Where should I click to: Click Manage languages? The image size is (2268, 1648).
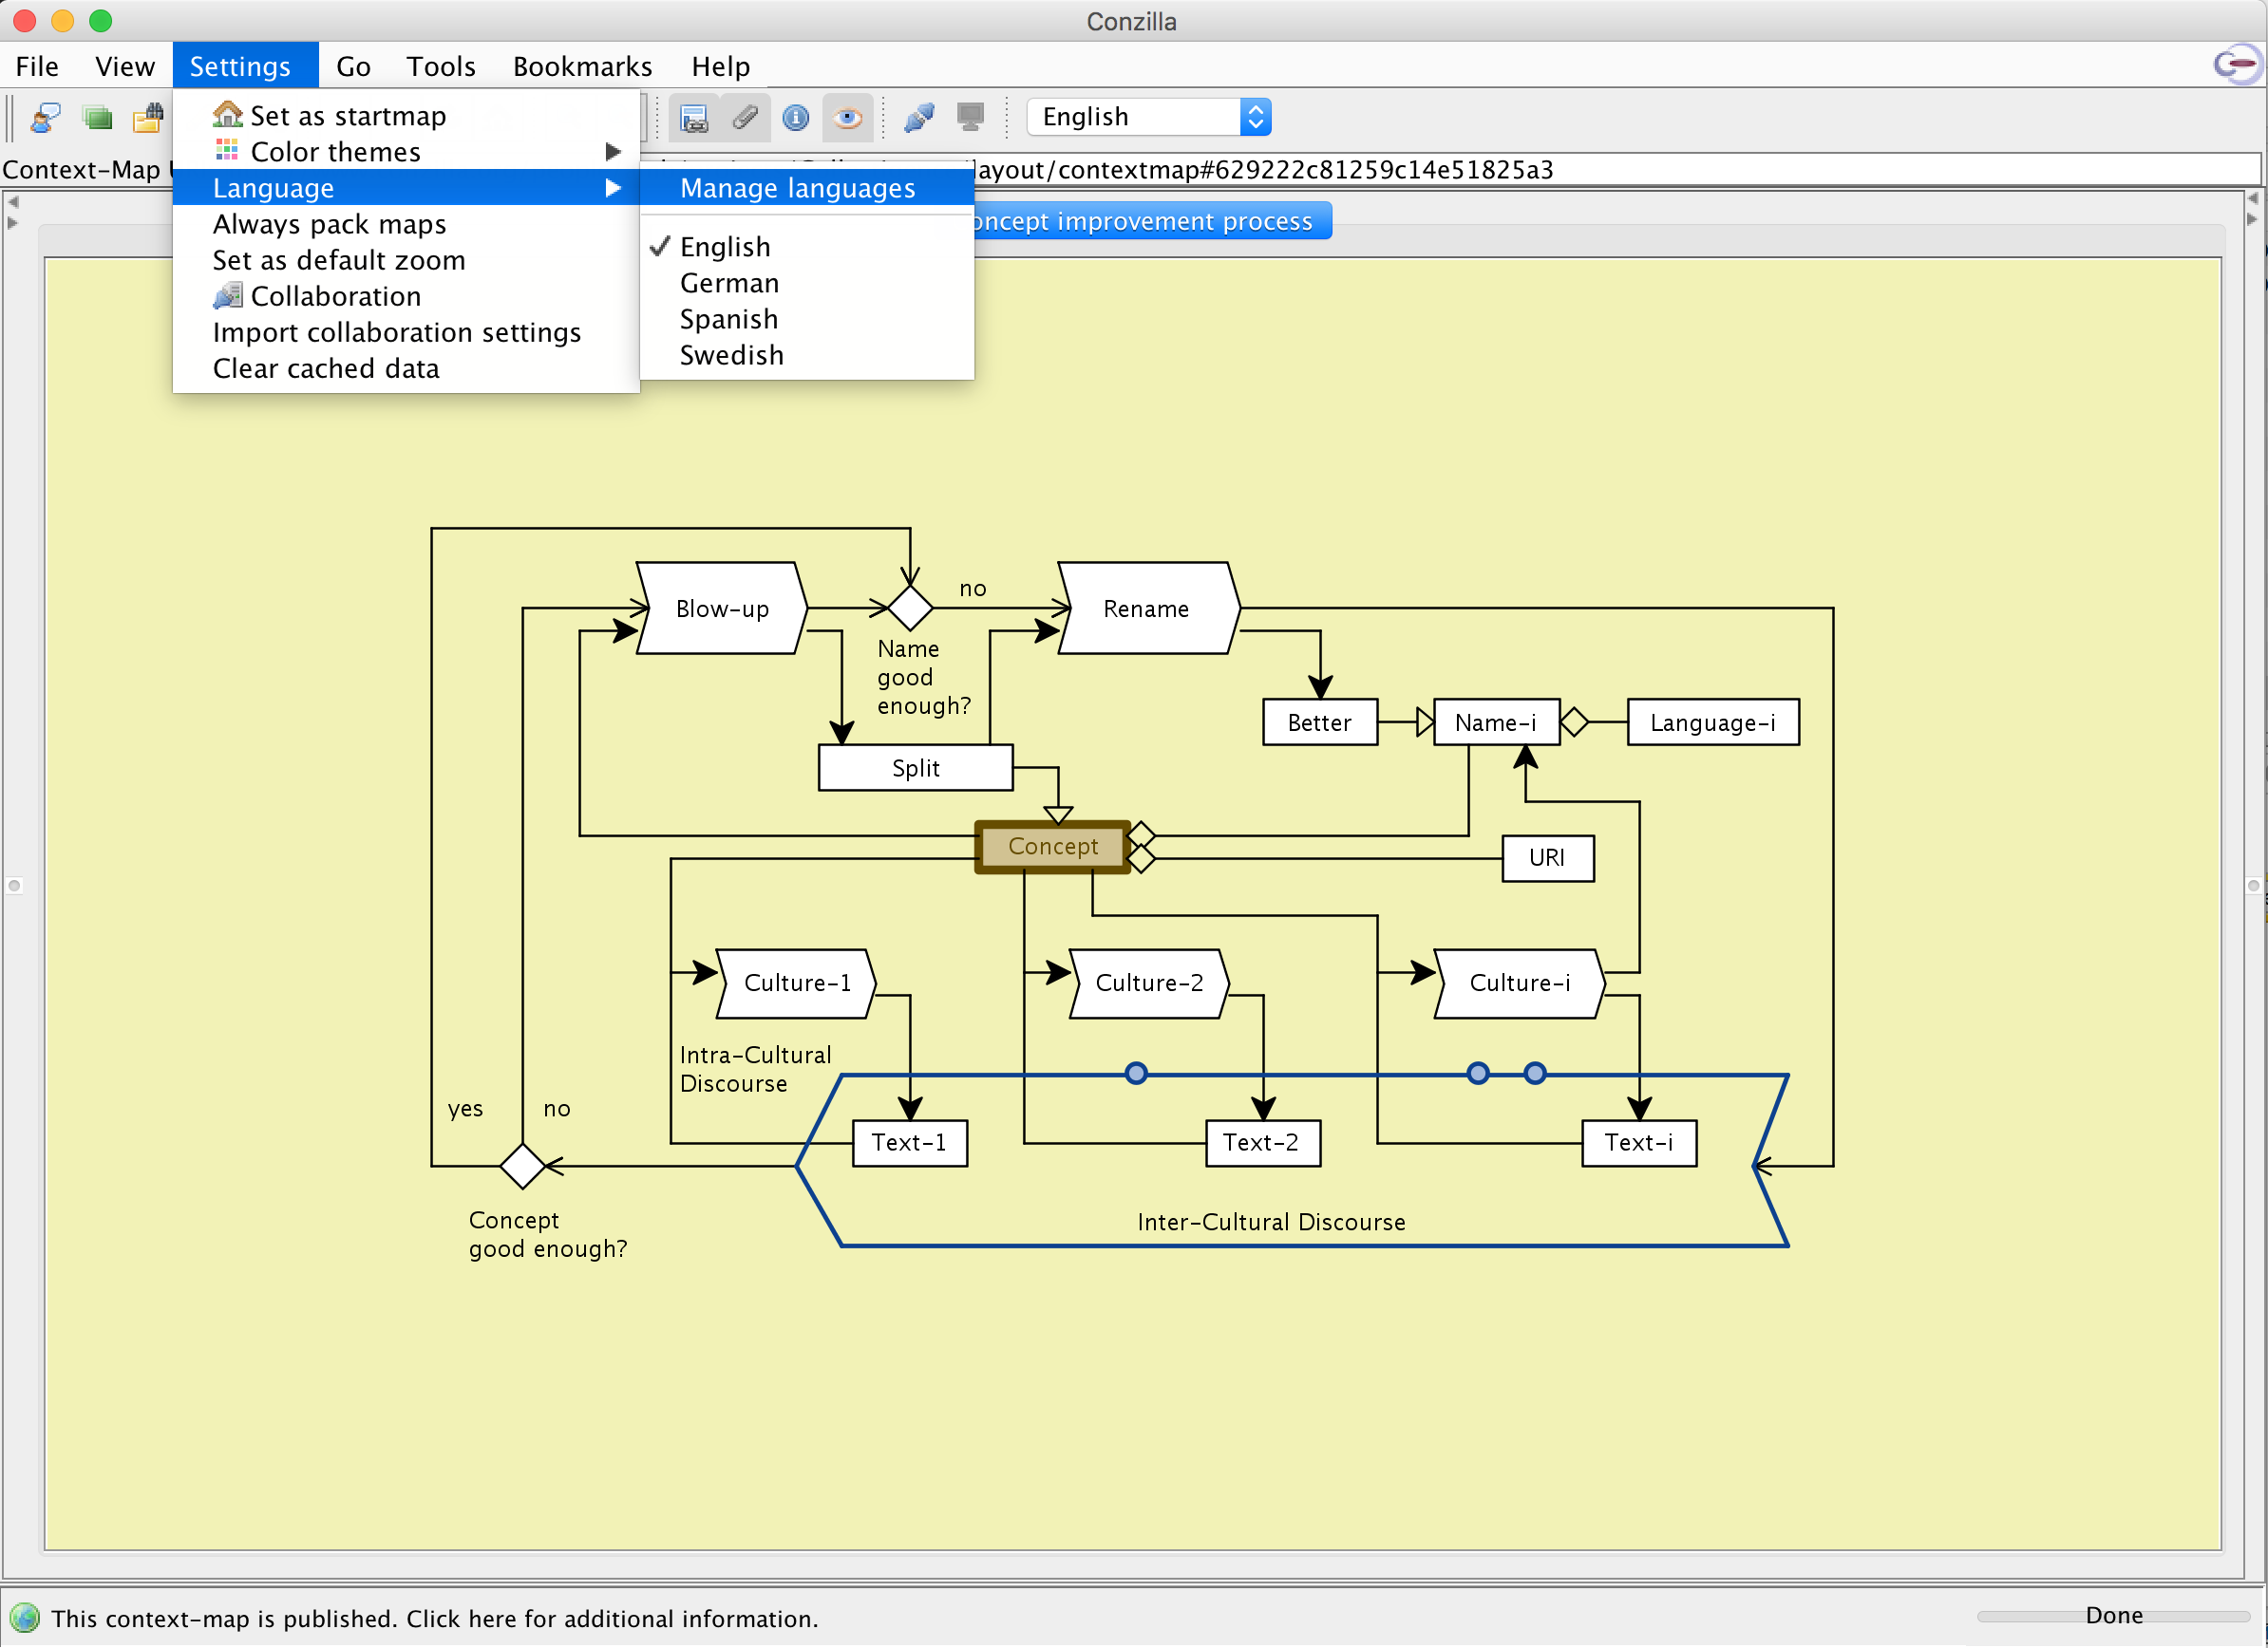797,188
